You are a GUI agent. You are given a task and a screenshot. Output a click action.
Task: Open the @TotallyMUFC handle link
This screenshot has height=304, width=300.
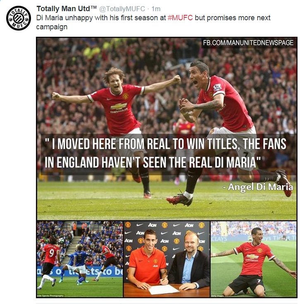click(122, 9)
